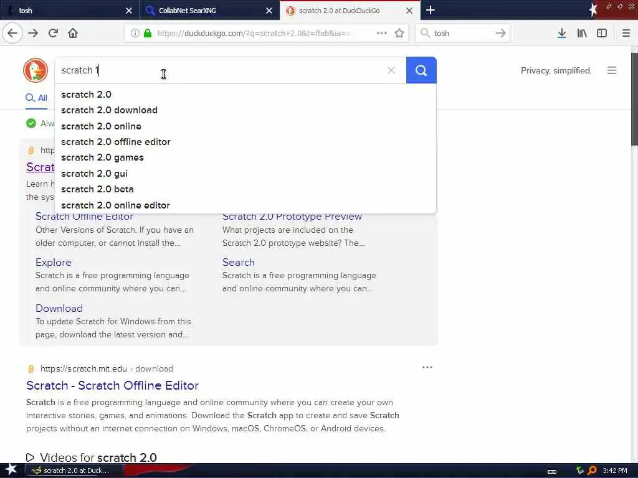Bookmark this page with the star
Image resolution: width=638 pixels, height=478 pixels.
pyautogui.click(x=399, y=33)
